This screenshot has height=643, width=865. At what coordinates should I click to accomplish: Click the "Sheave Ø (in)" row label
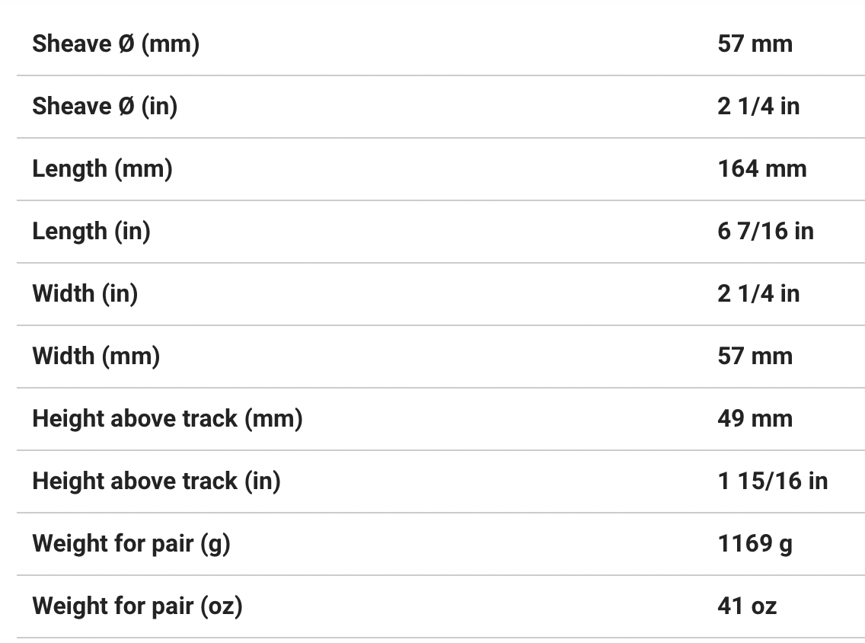pyautogui.click(x=104, y=107)
